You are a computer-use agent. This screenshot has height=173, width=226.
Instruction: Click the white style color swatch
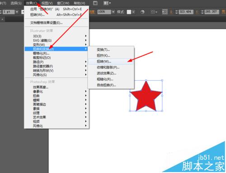(129, 12)
